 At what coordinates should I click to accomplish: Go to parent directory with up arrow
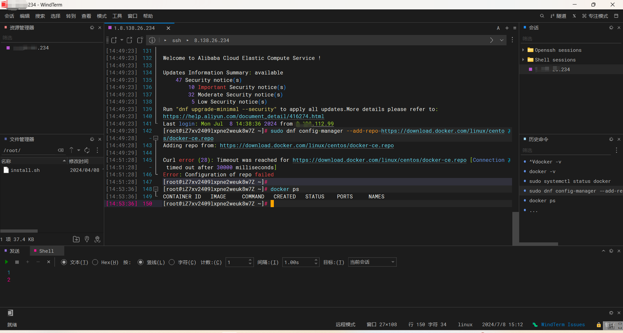[71, 150]
